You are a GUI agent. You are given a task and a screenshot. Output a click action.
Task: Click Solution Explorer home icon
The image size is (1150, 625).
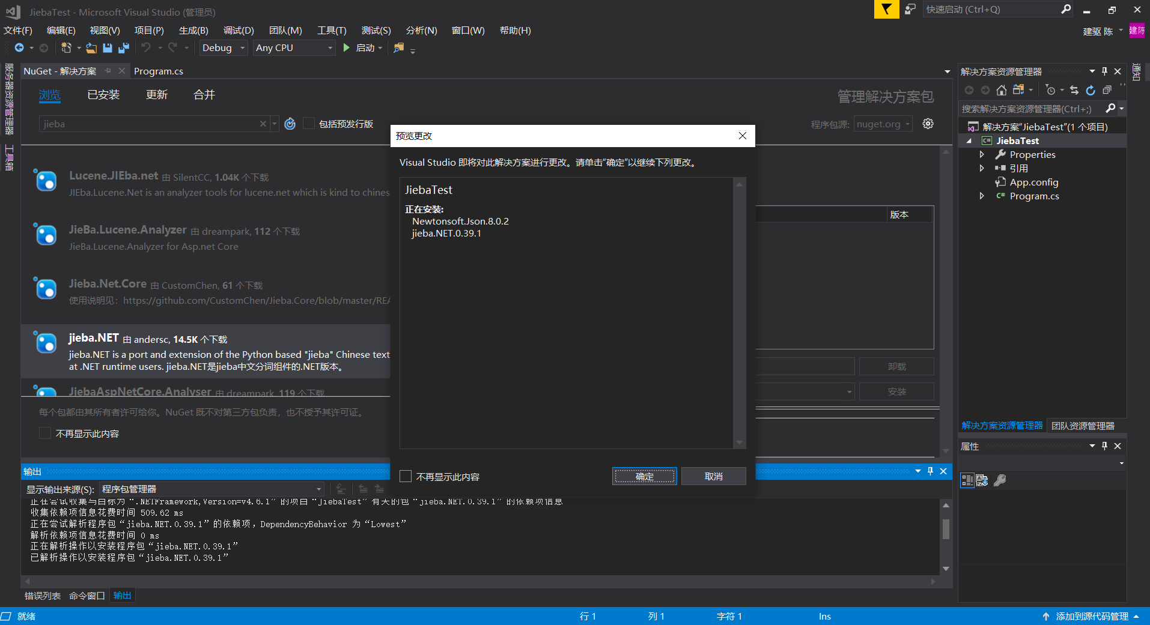(1001, 90)
